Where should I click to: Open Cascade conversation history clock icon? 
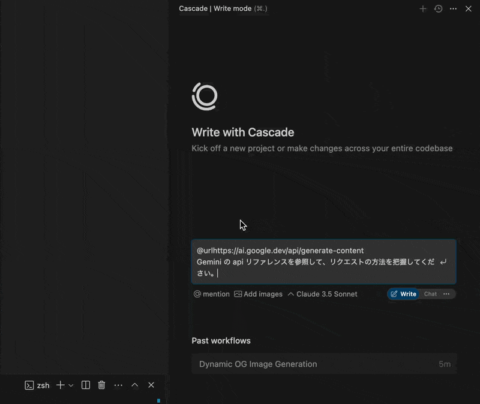point(439,9)
